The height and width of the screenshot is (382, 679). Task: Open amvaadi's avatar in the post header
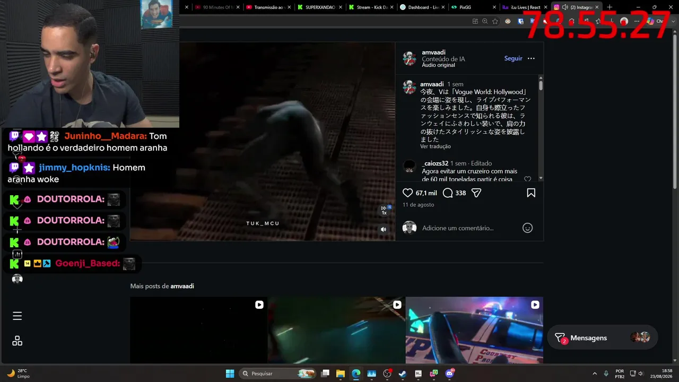click(410, 58)
